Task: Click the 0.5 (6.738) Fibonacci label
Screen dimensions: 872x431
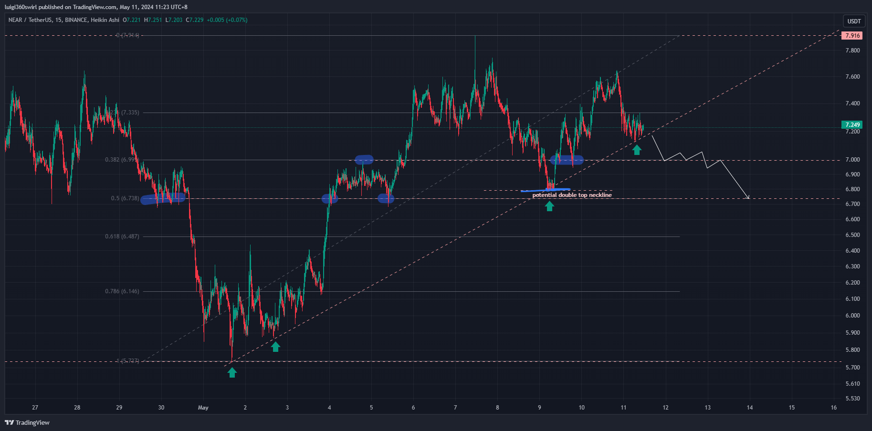Action: [x=125, y=198]
